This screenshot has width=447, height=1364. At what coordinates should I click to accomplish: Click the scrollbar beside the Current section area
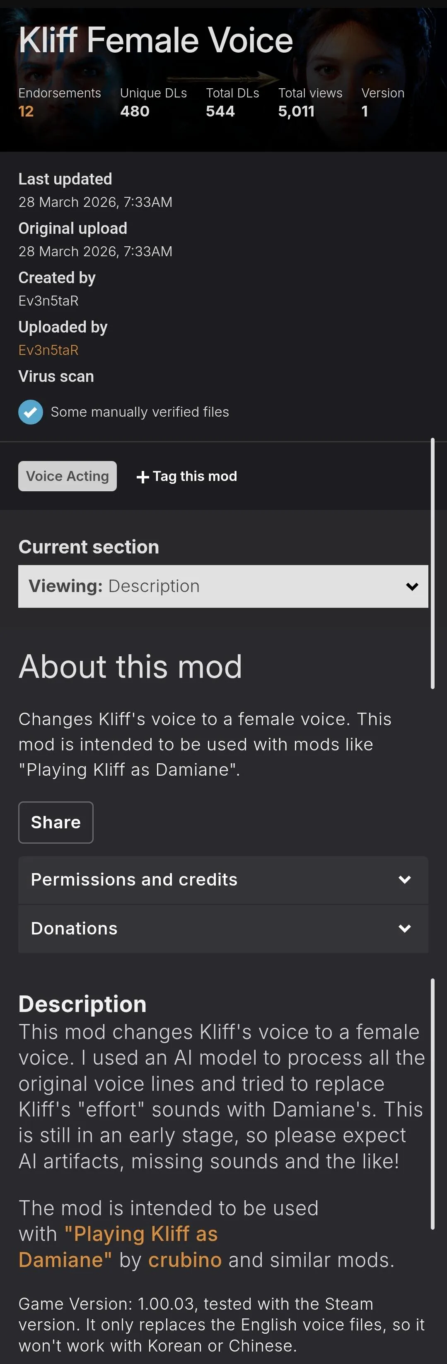point(433,563)
